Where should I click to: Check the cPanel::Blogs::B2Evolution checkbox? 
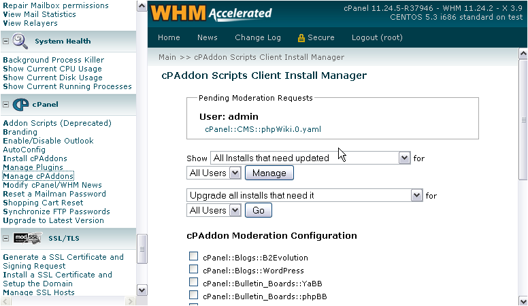[194, 256]
